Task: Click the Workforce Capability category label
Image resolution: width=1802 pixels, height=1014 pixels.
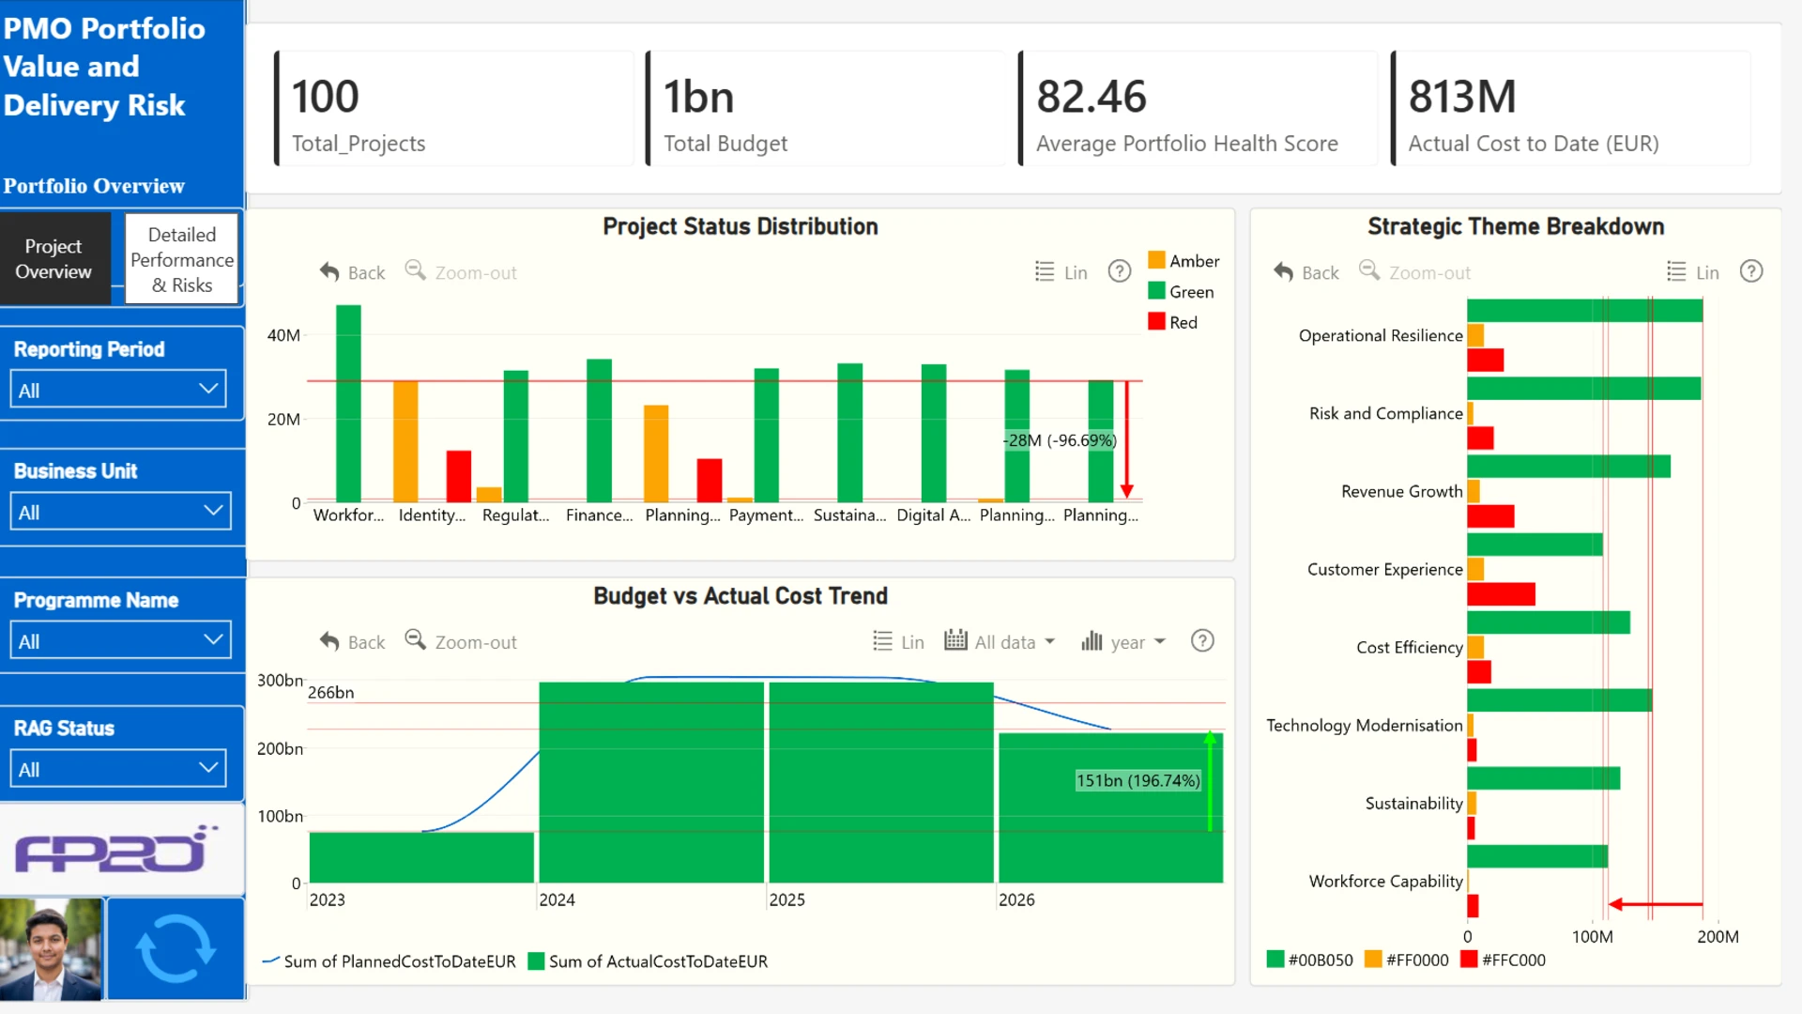Action: coord(1385,881)
